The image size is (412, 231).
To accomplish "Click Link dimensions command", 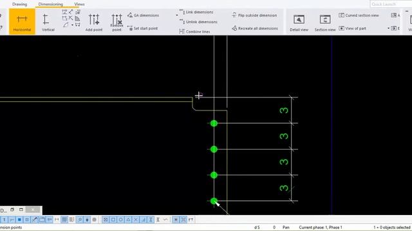I will tap(196, 12).
